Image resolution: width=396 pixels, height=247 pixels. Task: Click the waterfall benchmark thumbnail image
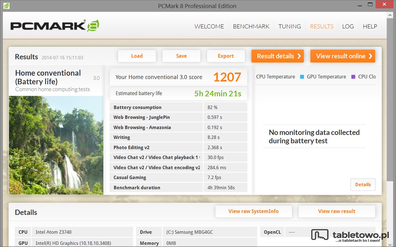tap(56, 145)
